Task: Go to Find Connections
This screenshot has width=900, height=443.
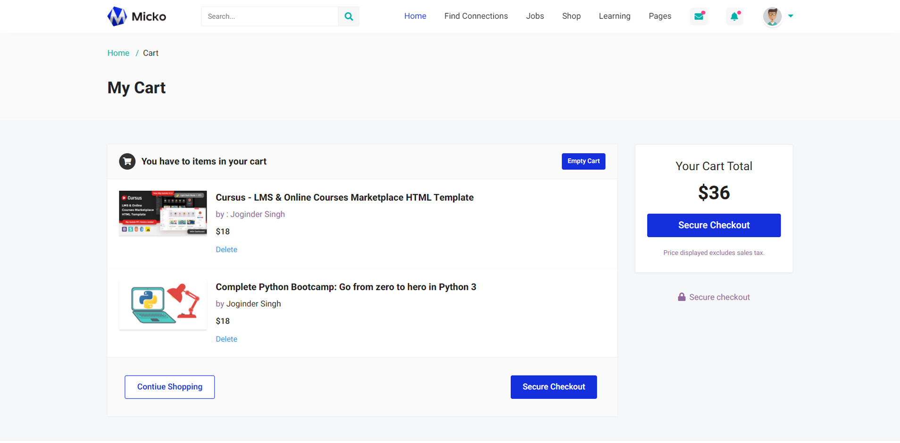Action: point(475,16)
